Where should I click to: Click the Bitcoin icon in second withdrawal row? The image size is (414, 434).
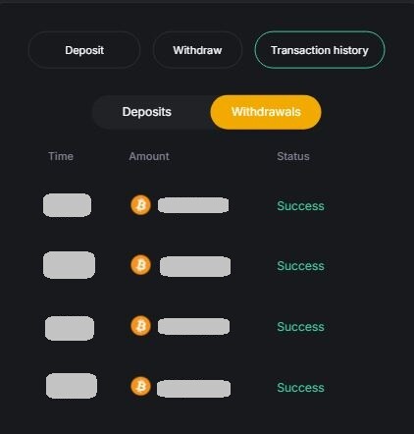(x=140, y=265)
